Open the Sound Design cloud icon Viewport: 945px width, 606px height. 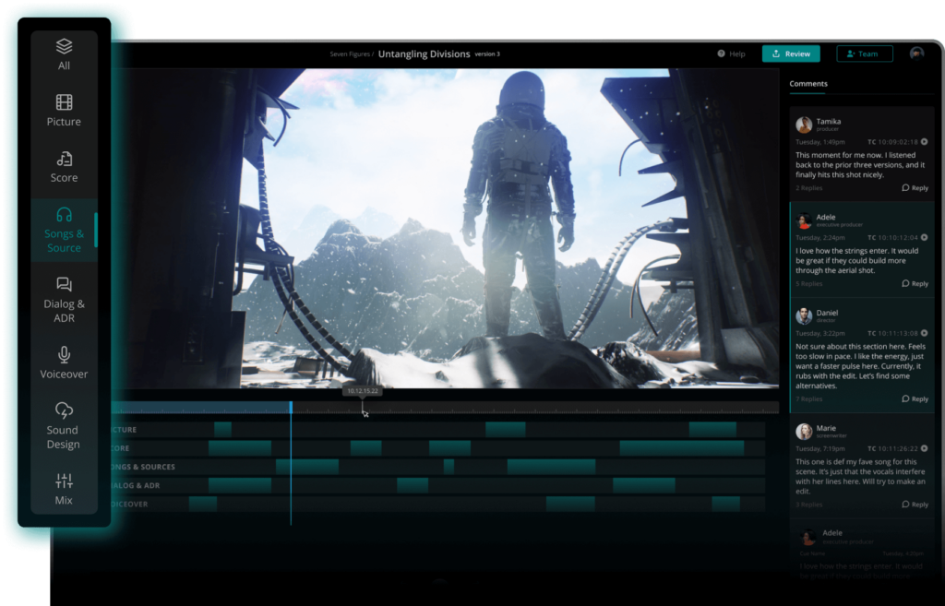(x=64, y=411)
